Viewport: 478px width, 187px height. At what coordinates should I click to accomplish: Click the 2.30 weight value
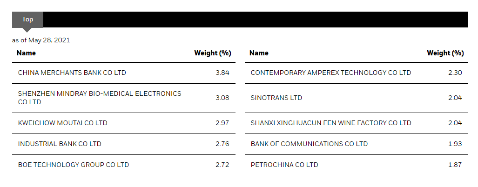pyautogui.click(x=455, y=73)
